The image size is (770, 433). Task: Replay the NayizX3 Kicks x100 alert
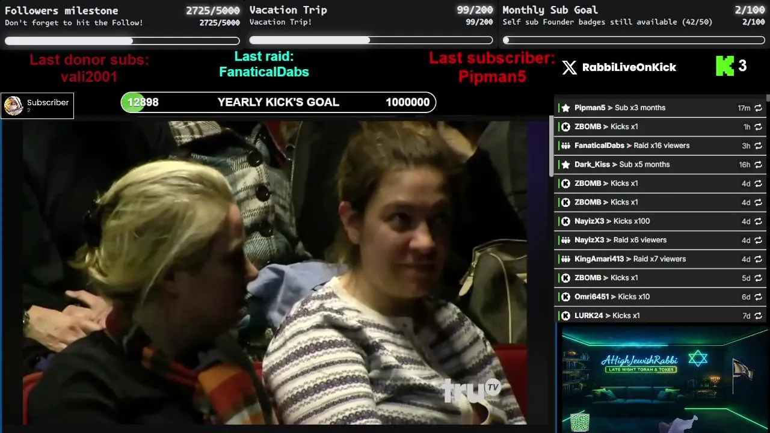tap(758, 221)
